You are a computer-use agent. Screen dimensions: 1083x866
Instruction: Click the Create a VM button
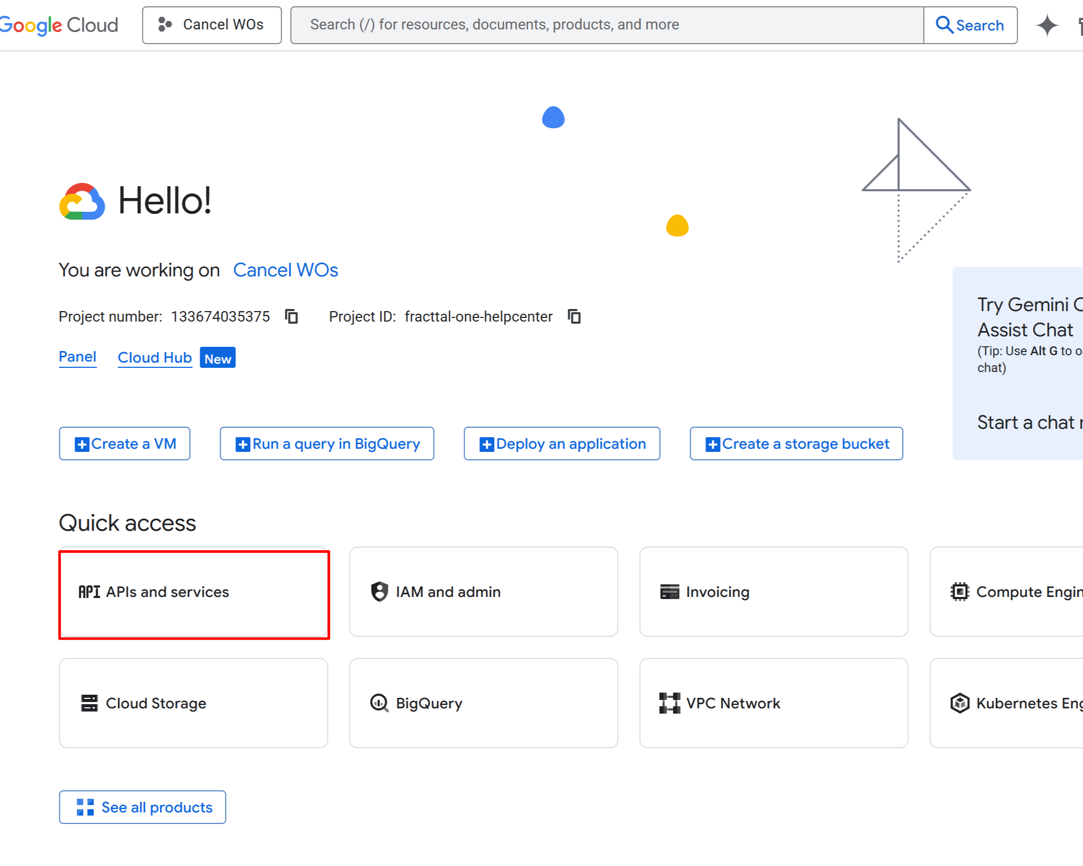[125, 444]
